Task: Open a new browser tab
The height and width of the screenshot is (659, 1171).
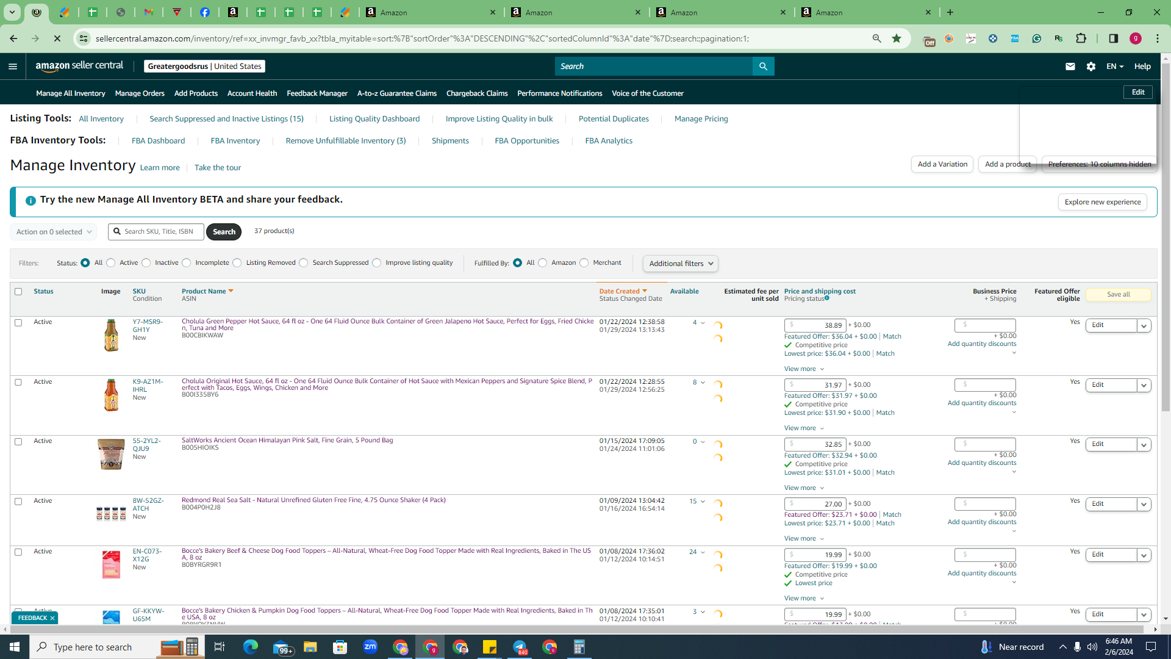Action: 950,12
